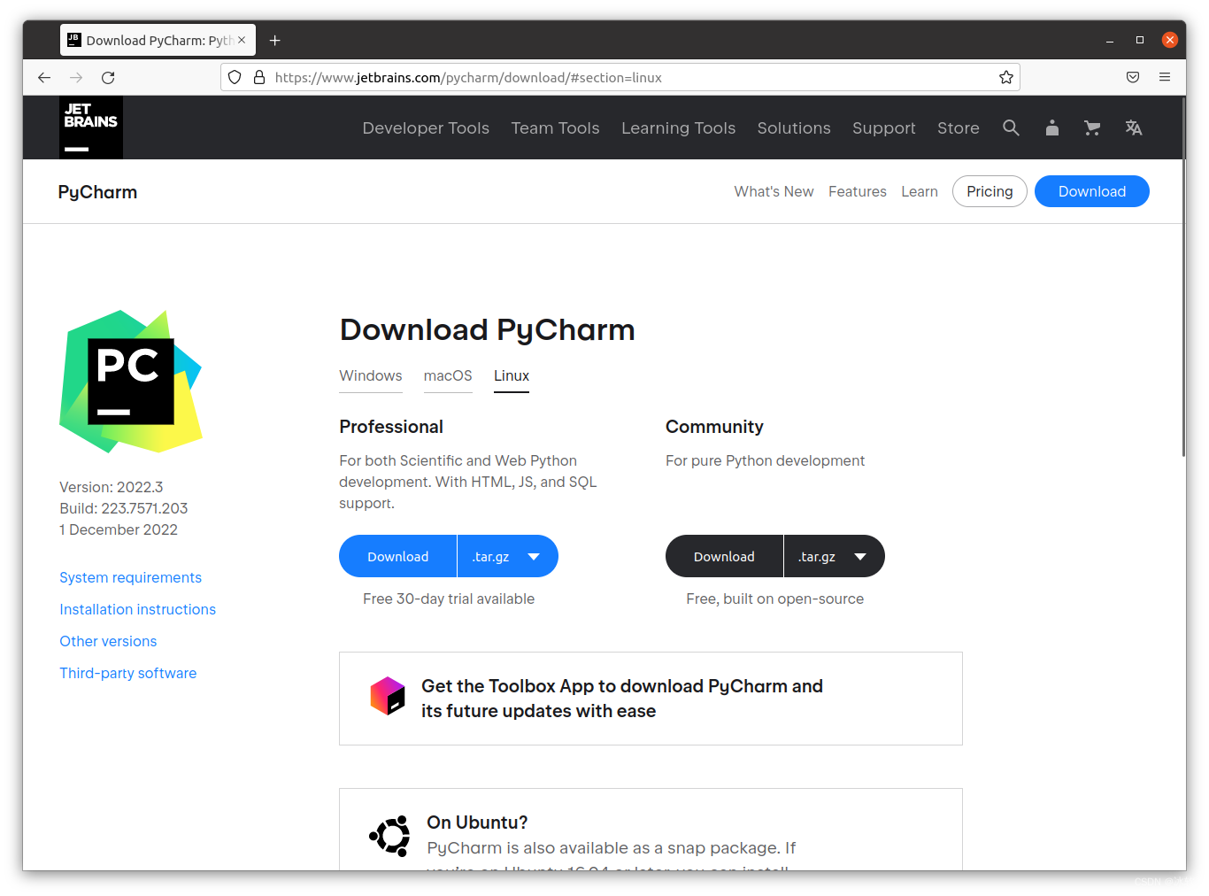1209x896 pixels.
Task: Open Learning Tools menu
Action: [678, 128]
